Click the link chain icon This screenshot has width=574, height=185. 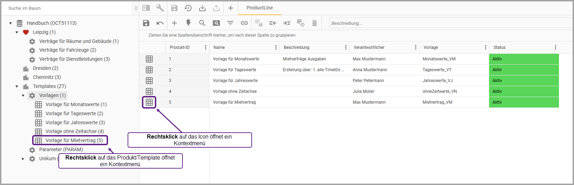[x=244, y=23]
